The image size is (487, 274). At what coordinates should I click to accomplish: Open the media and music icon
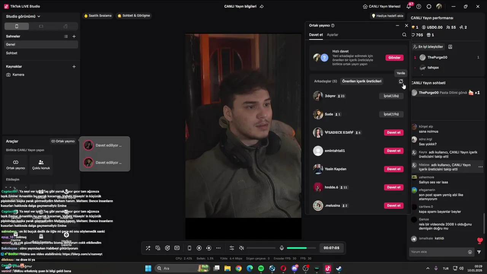(158, 248)
